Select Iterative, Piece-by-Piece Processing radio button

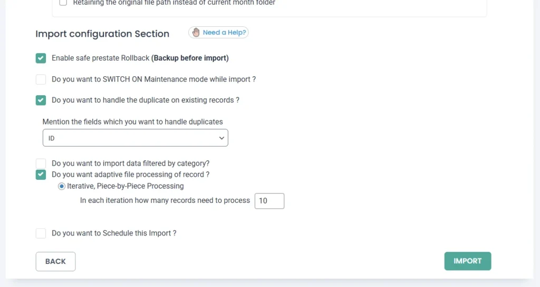click(x=62, y=186)
